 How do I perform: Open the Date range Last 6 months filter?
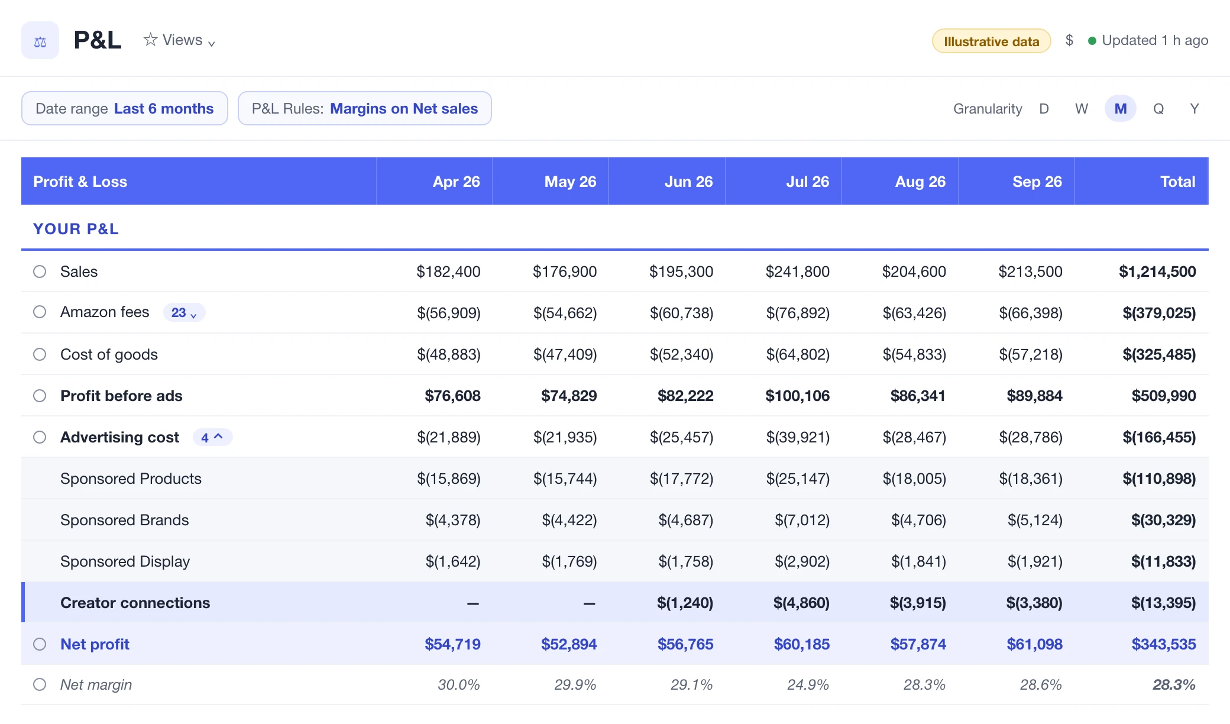[125, 108]
